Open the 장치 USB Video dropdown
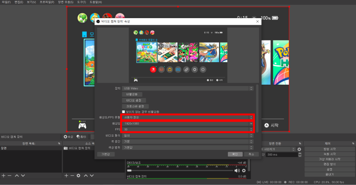356x185 pixels. [187, 88]
